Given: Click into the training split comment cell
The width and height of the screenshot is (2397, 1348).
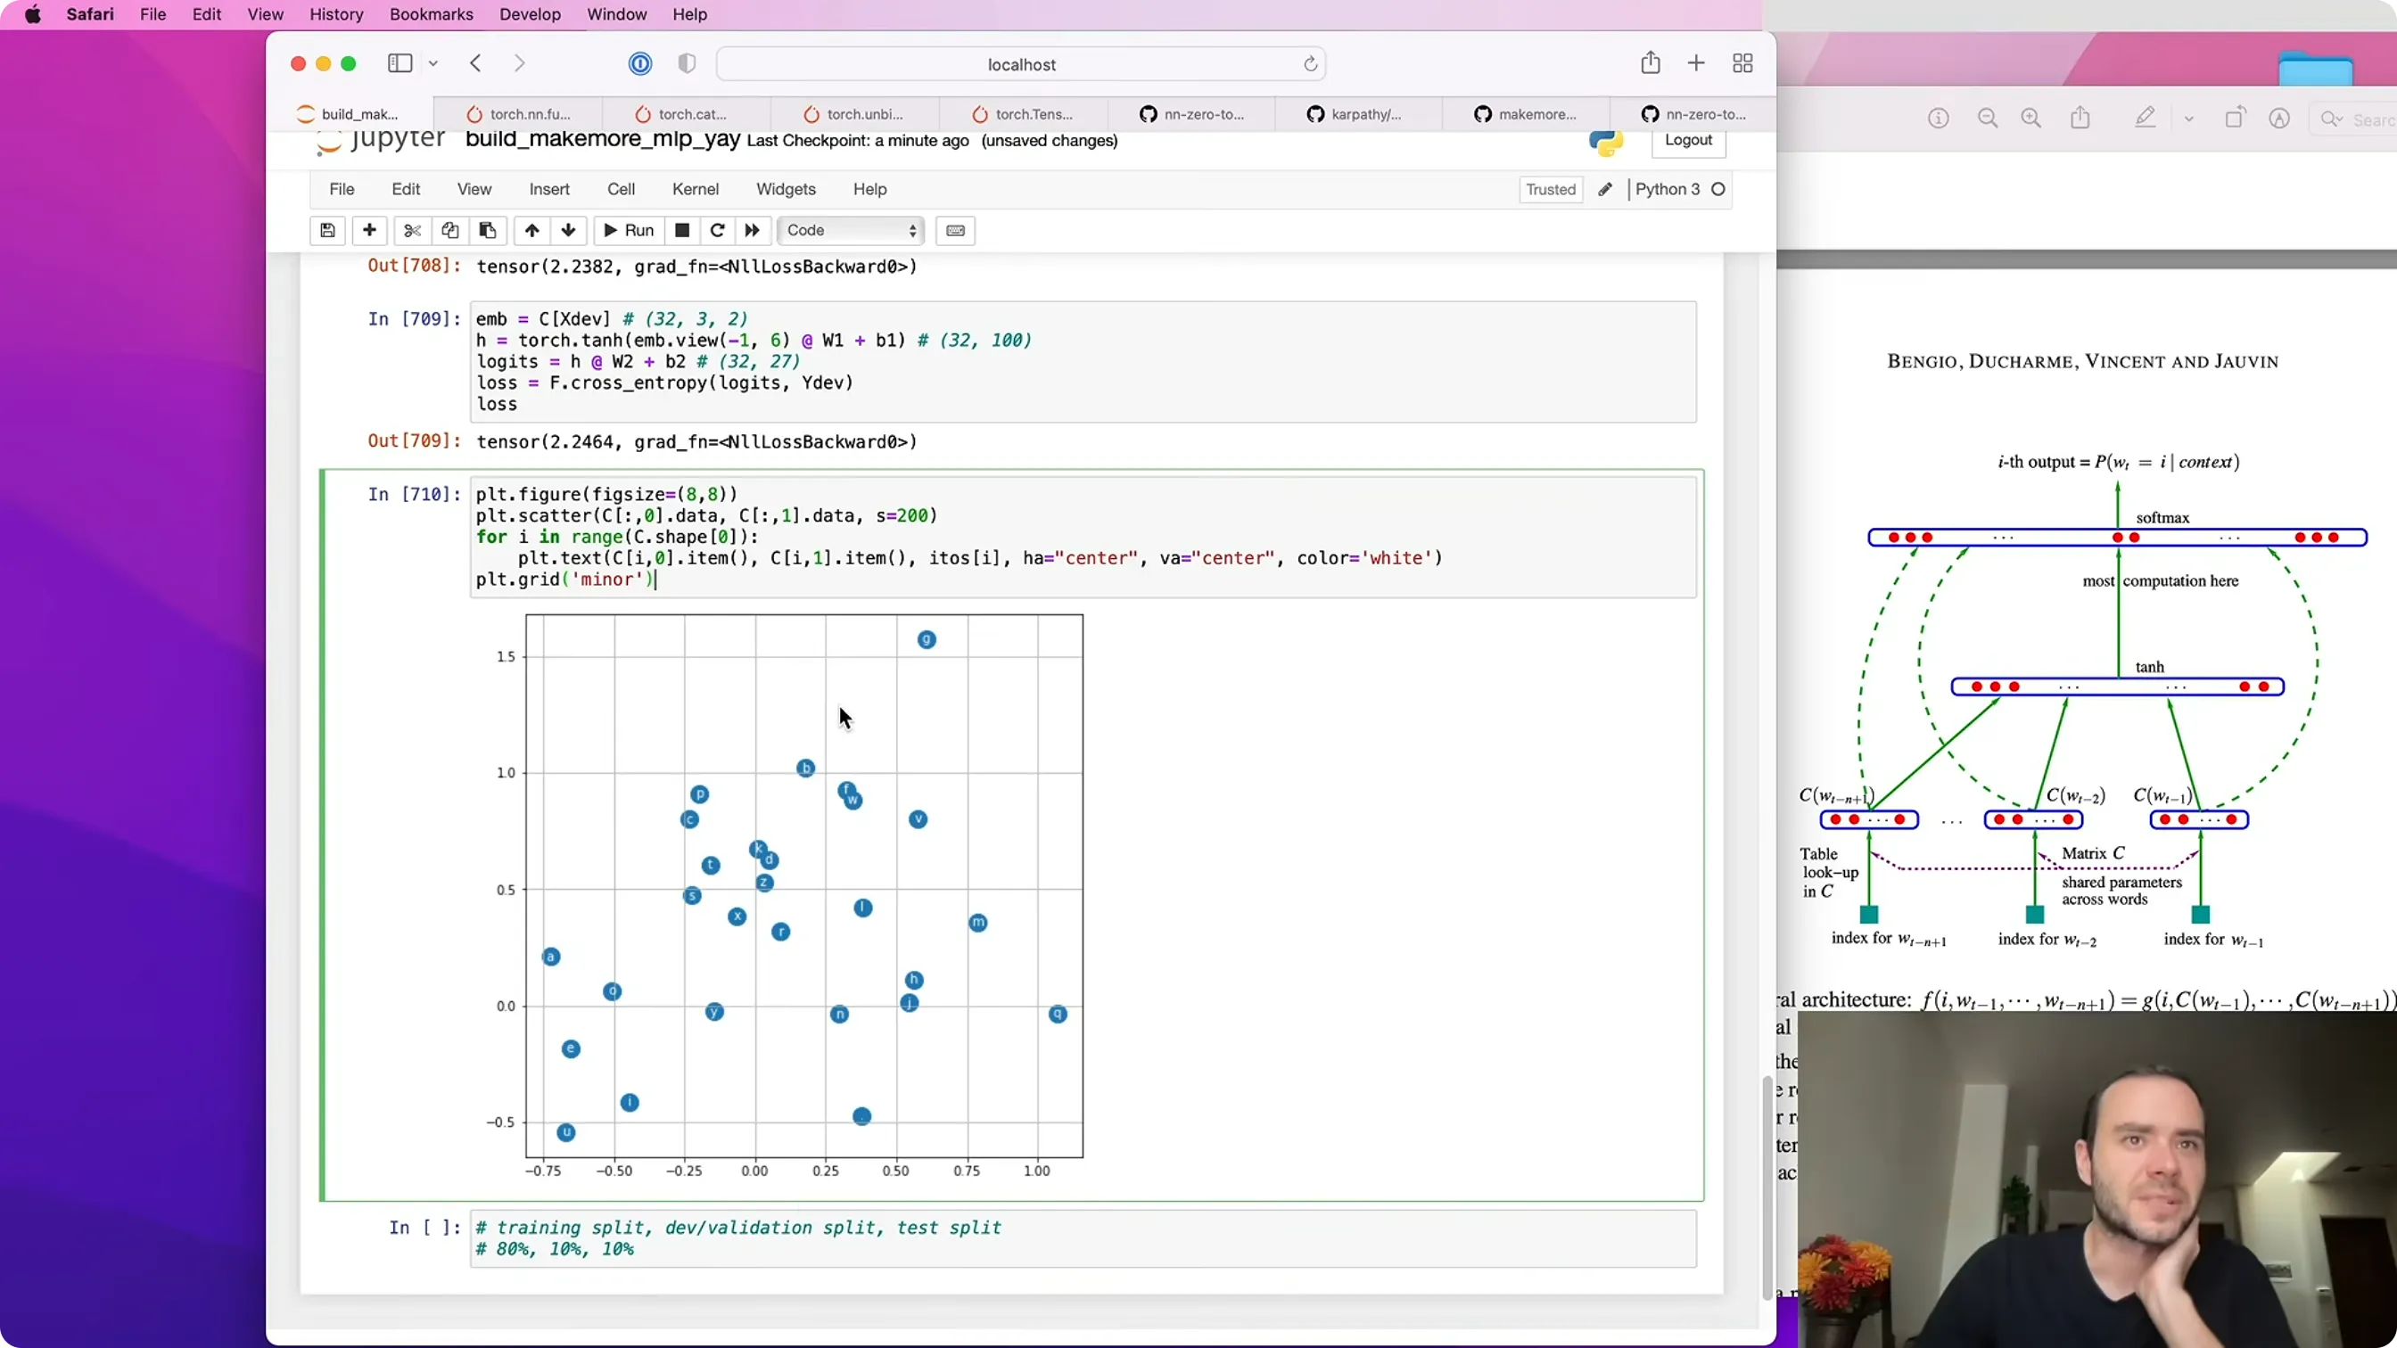Looking at the screenshot, I should [1083, 1238].
